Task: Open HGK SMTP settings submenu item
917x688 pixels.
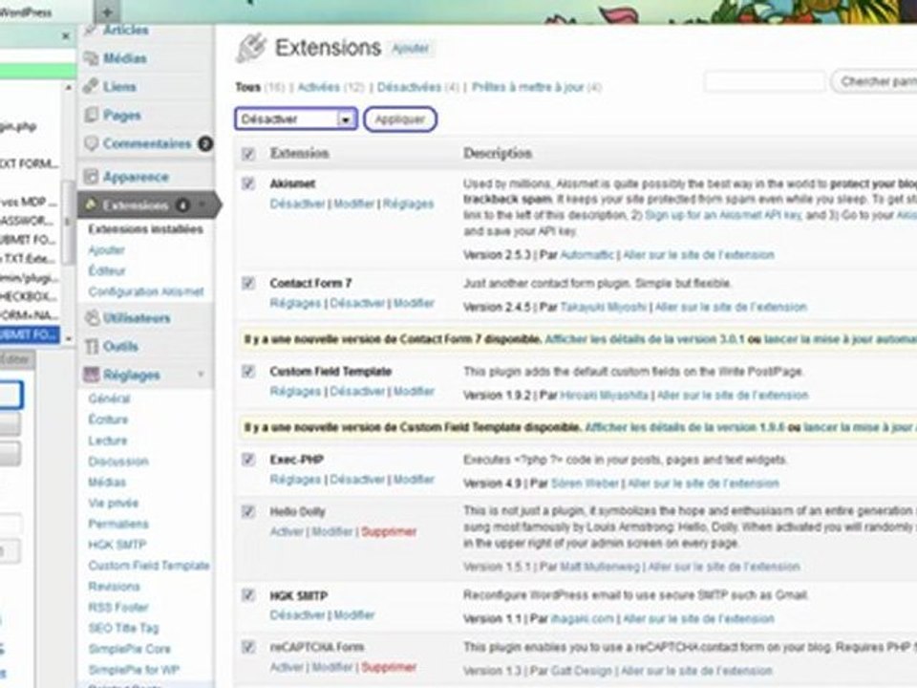Action: click(x=117, y=545)
